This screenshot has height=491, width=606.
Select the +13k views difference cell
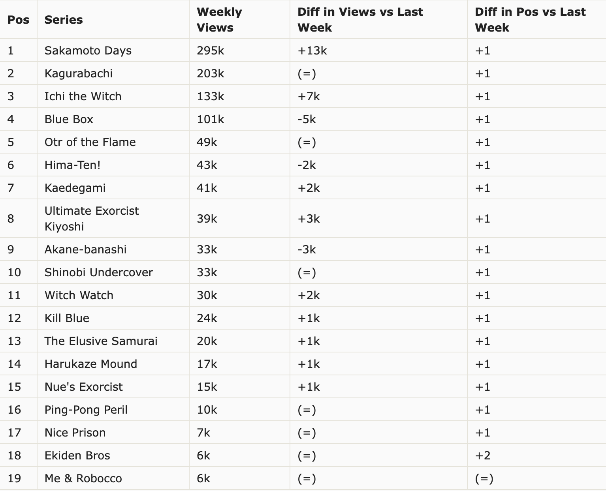[312, 51]
